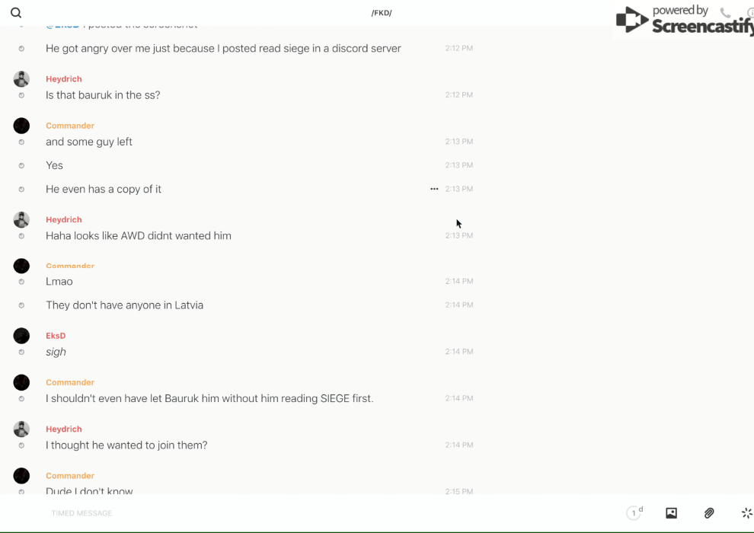Click the picture upload icon
The image size is (754, 533).
671,513
